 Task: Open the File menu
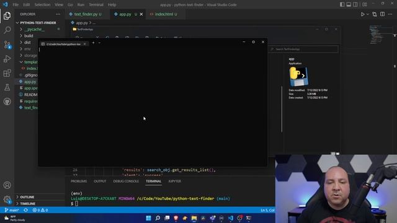coord(16,4)
